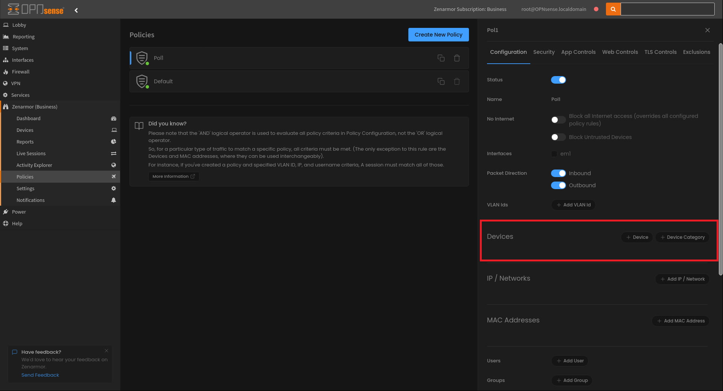The width and height of the screenshot is (723, 391).
Task: Add a Device to the policy
Action: pos(637,237)
